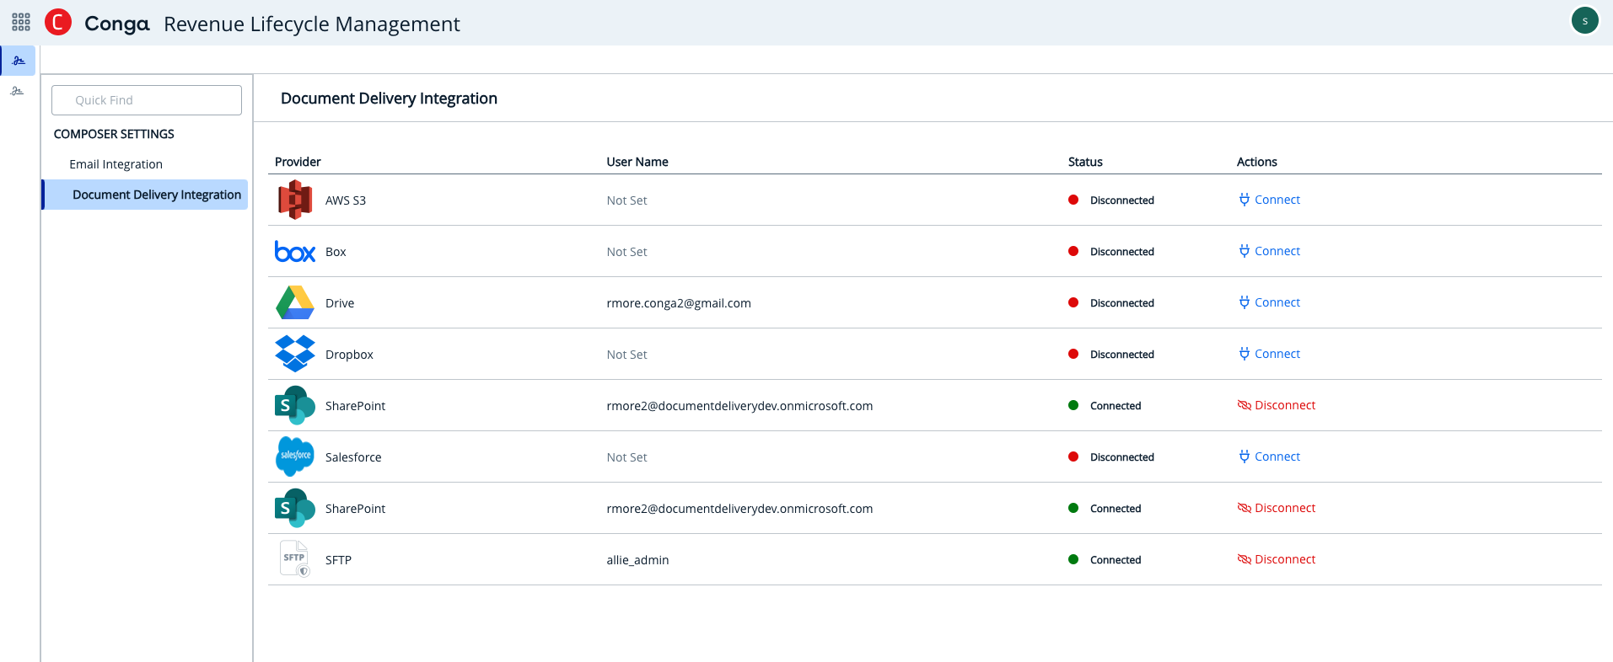Viewport: 1613px width, 662px height.
Task: Select the second signature icon in left rail
Action: click(x=18, y=91)
